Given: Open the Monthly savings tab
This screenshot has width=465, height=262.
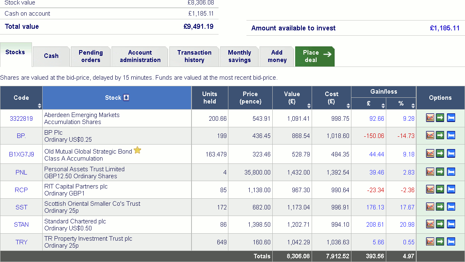Looking at the screenshot, I should point(239,56).
